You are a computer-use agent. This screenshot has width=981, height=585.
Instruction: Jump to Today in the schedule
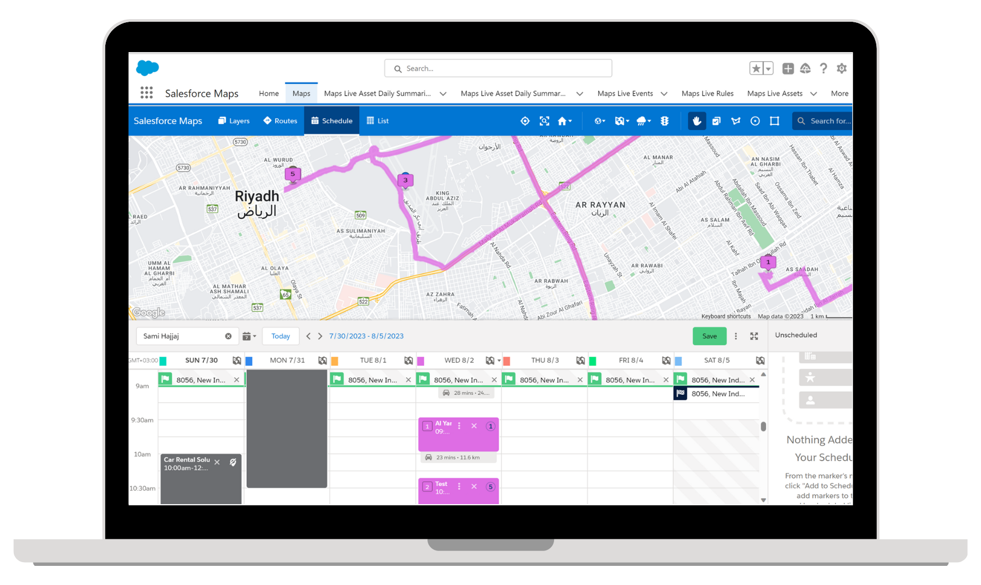280,336
